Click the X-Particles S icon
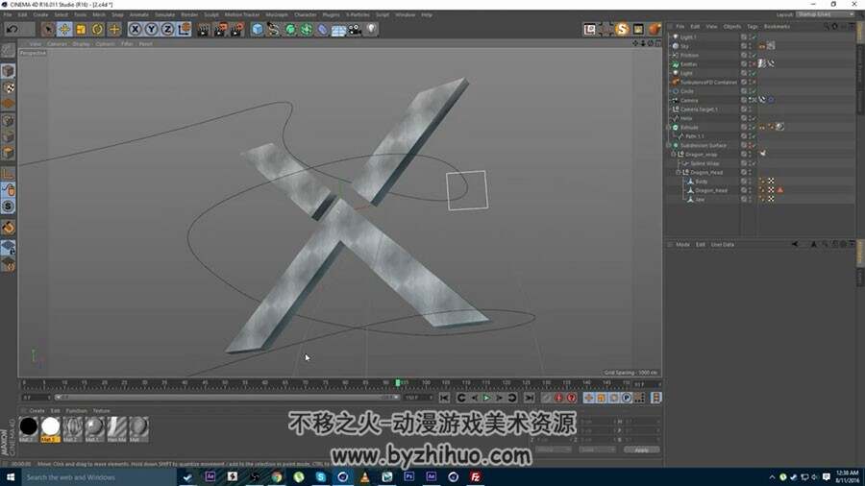Screen dimensions: 865x486 [x=622, y=29]
